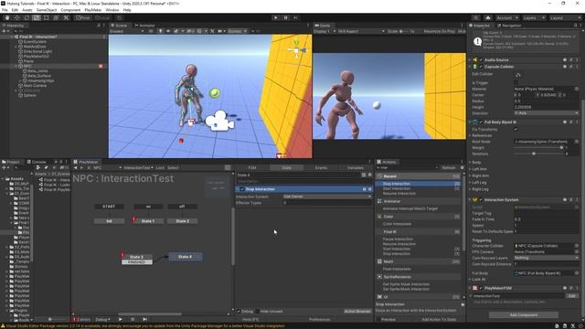Select the Move tool in the top toolbar
This screenshot has width=585, height=329.
point(16,17)
